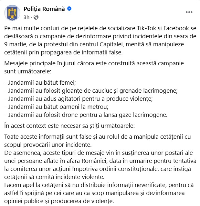The height and width of the screenshot is (206, 200).
Task: Click the globe public audience icon
Action: (x=36, y=17)
